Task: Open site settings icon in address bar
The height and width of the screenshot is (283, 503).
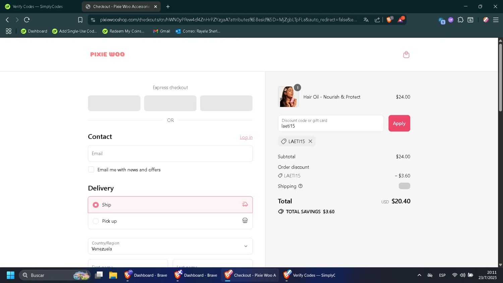Action: pos(93,20)
